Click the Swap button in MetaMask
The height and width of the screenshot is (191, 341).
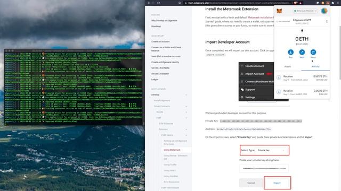(x=313, y=52)
